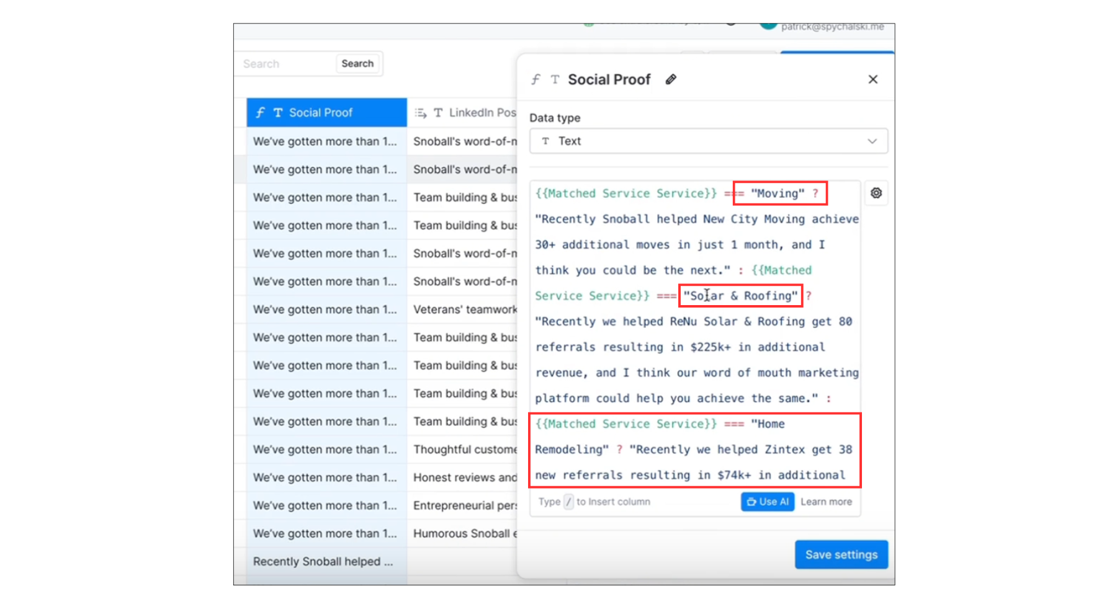Select the LinkedIn Post column header
The image size is (1117, 599).
pyautogui.click(x=462, y=112)
